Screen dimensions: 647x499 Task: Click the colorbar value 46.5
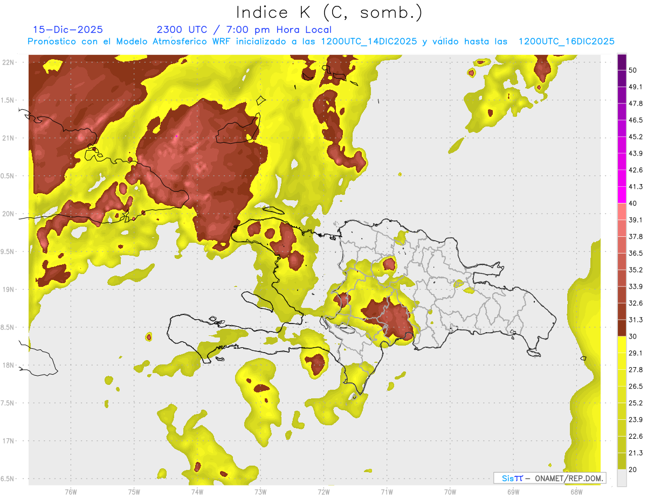coord(636,120)
